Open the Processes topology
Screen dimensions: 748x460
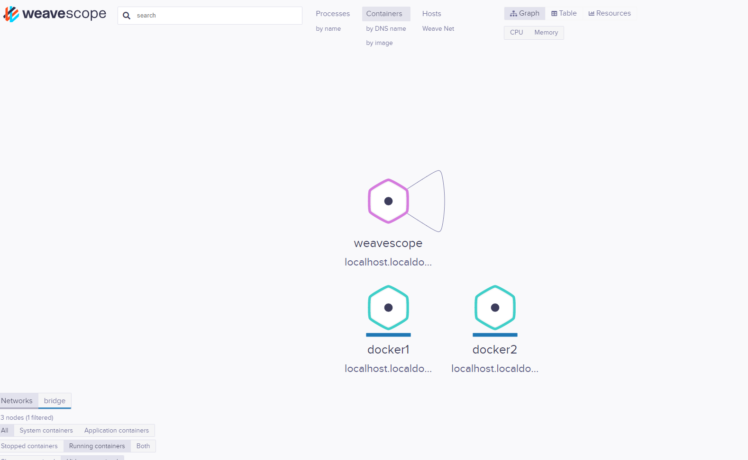point(333,14)
